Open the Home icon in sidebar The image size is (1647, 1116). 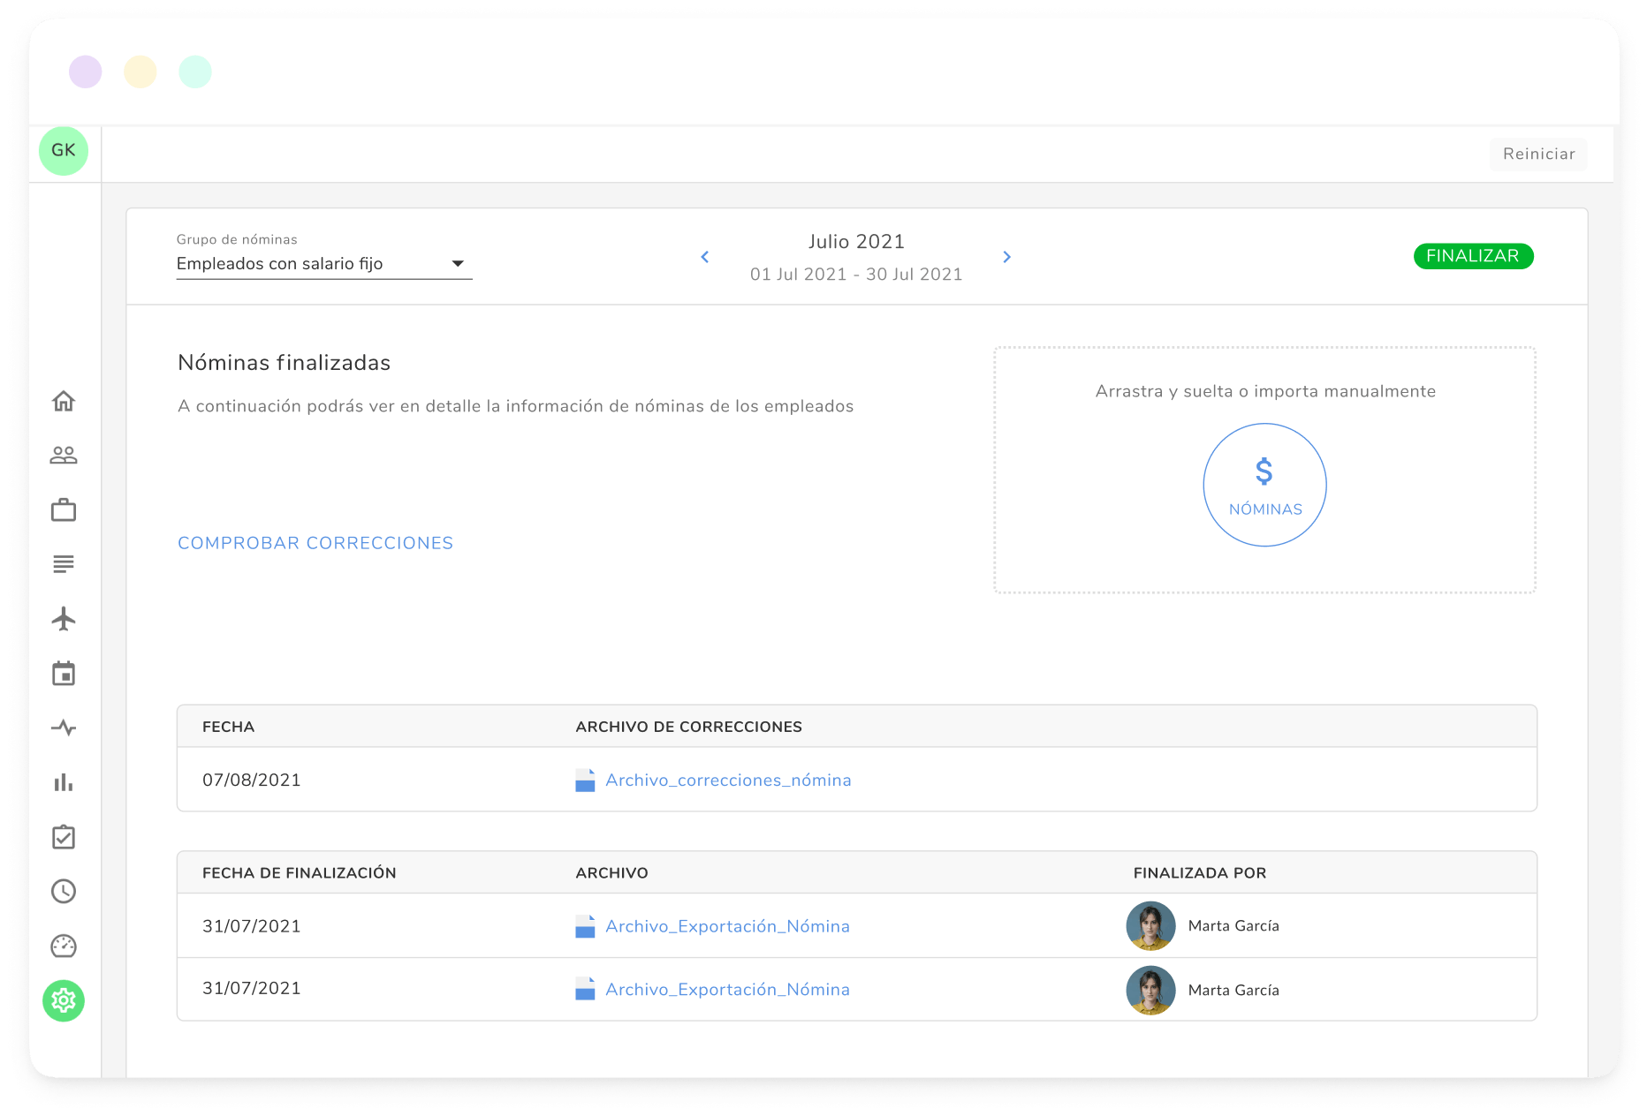pyautogui.click(x=64, y=401)
